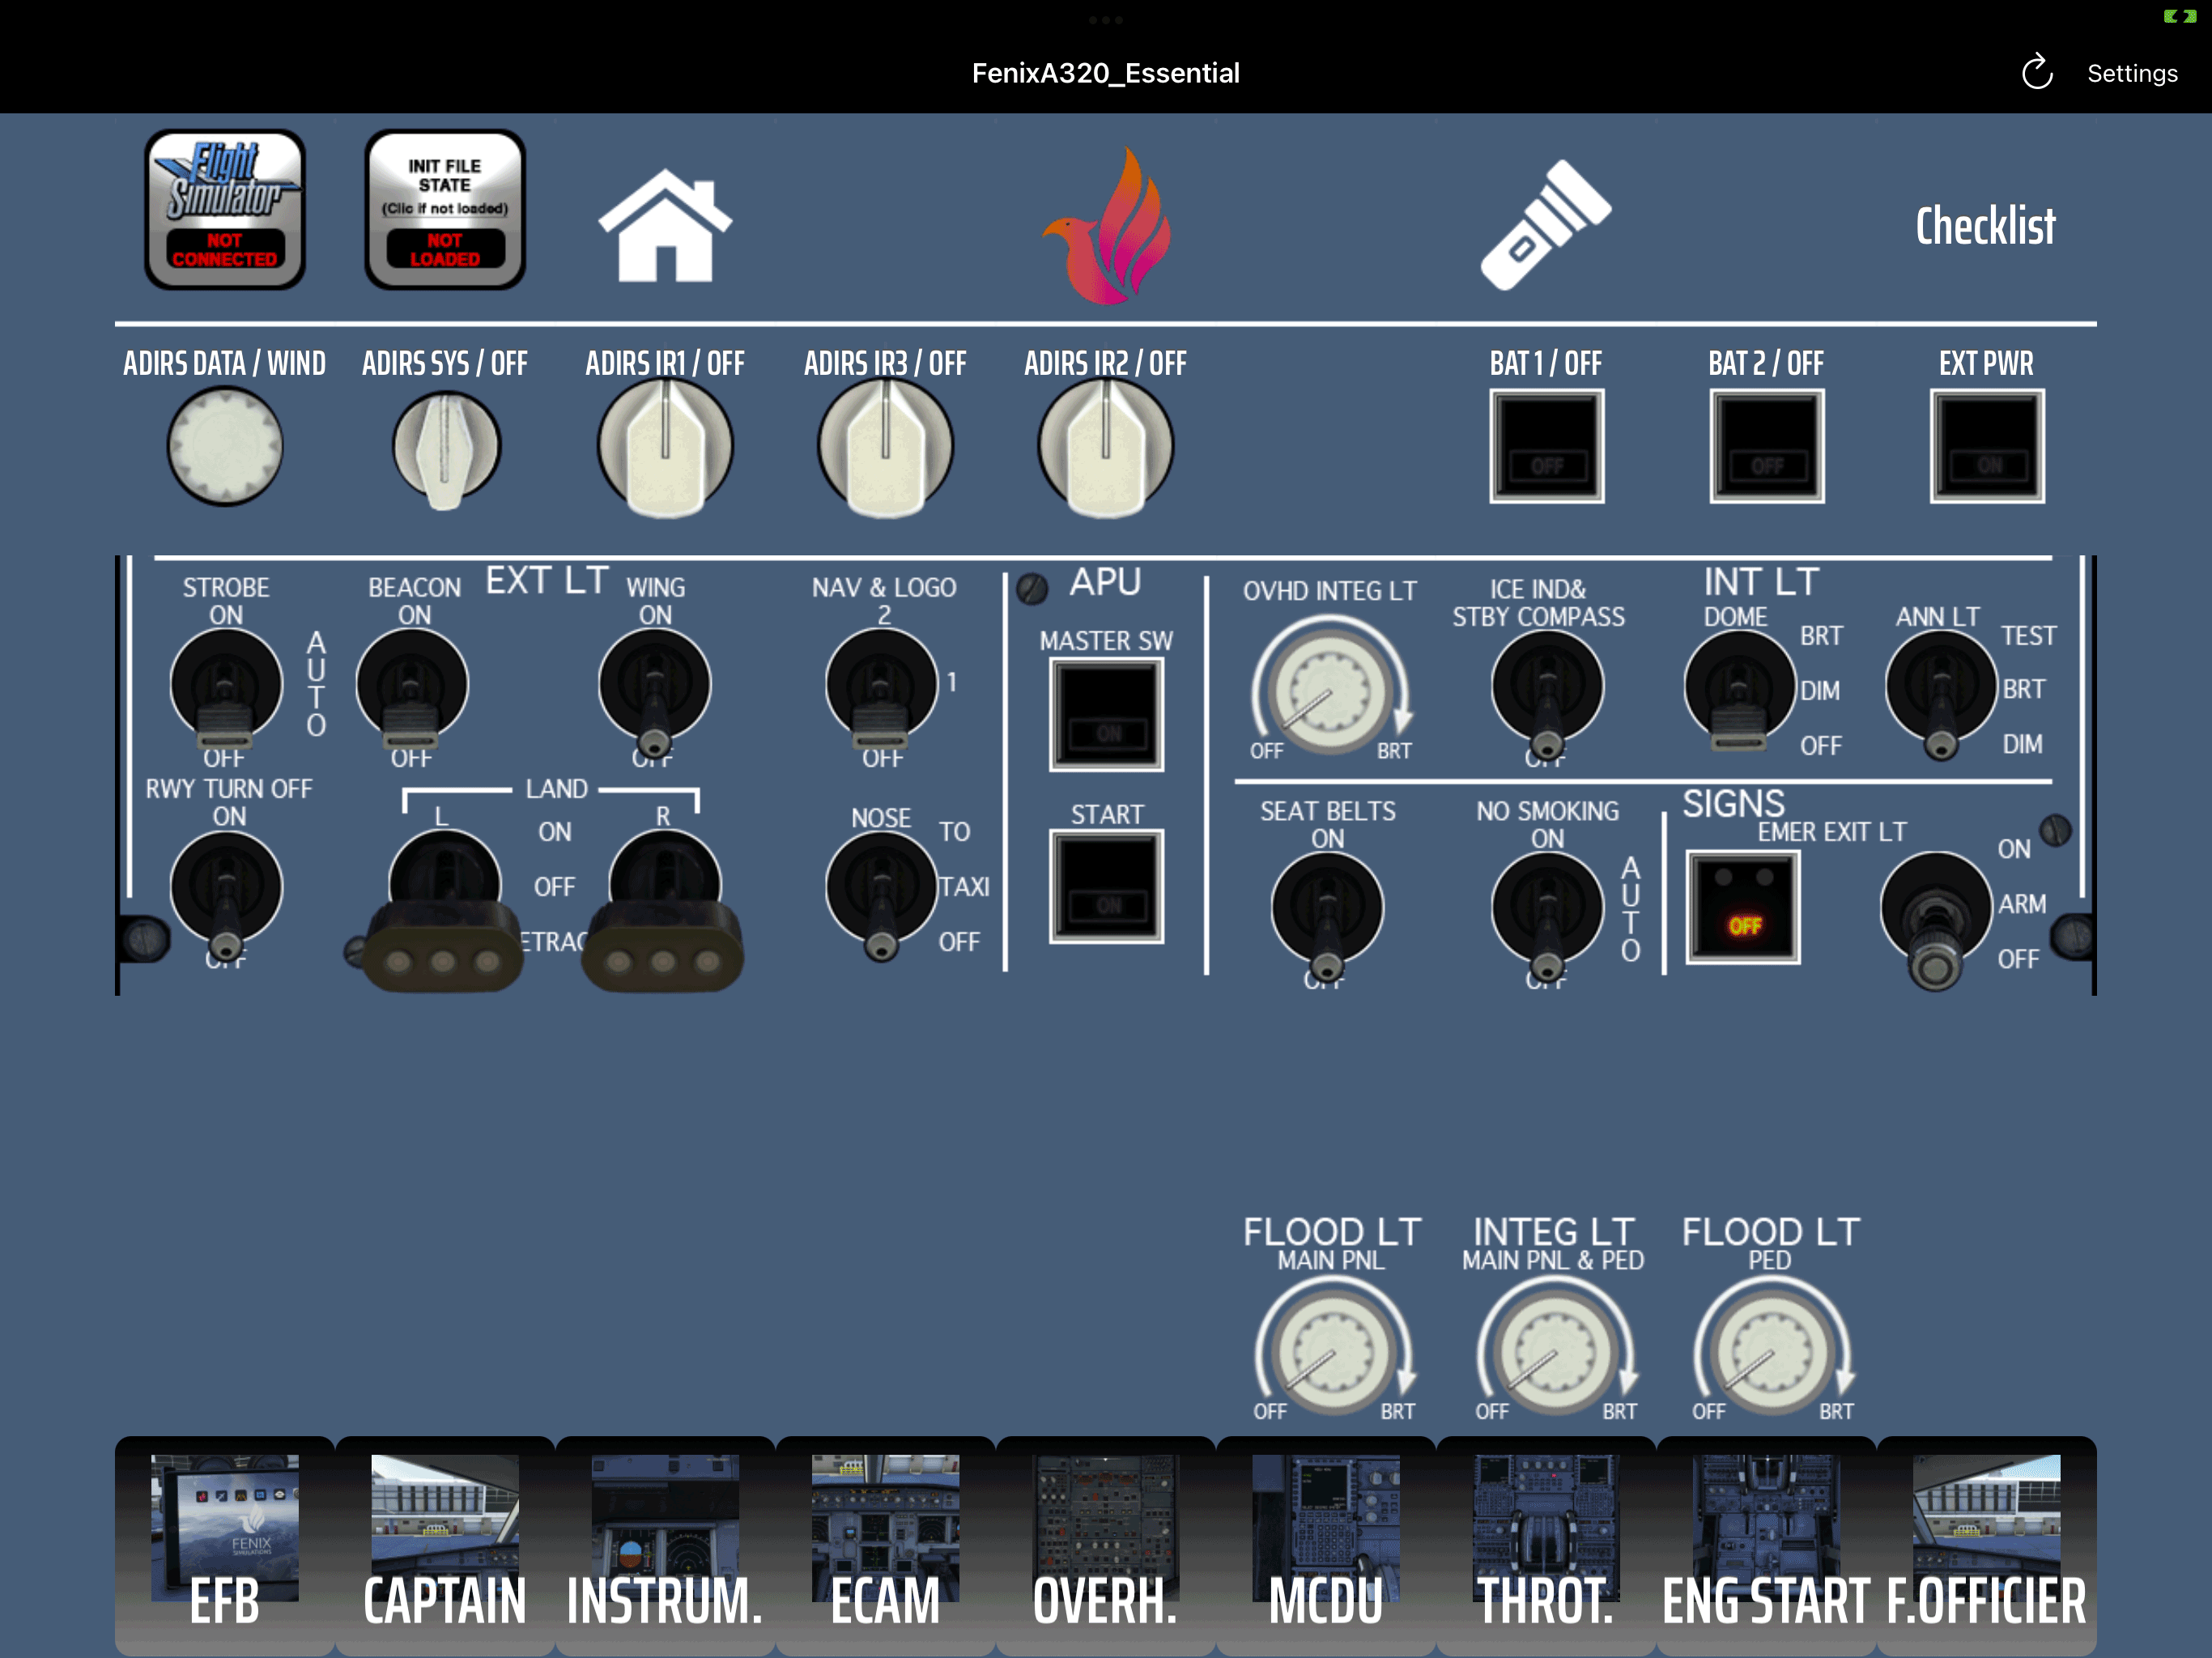Switch the NOSE light selector
The image size is (2212, 1658).
[x=881, y=888]
